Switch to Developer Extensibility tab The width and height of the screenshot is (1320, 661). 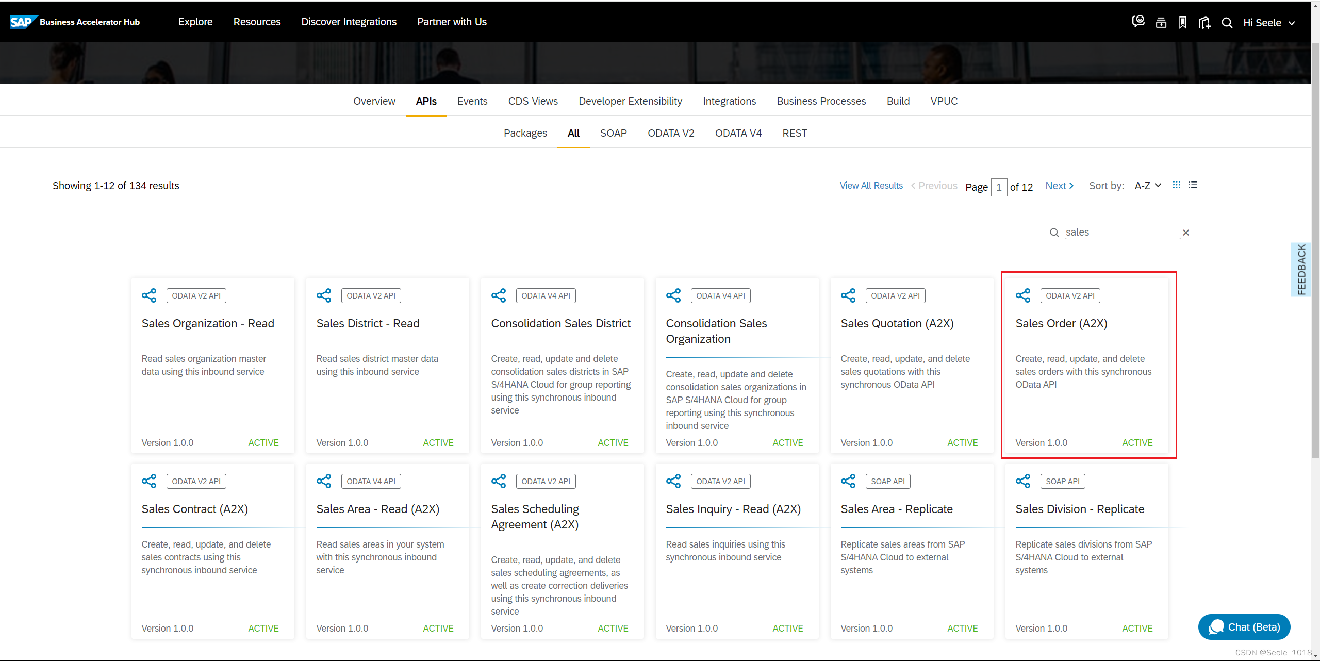pyautogui.click(x=630, y=101)
